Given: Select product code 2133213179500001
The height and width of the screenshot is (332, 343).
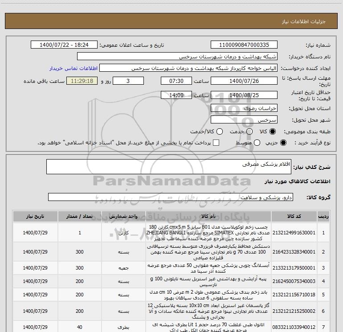Looking at the screenshot, I should [x=294, y=268].
